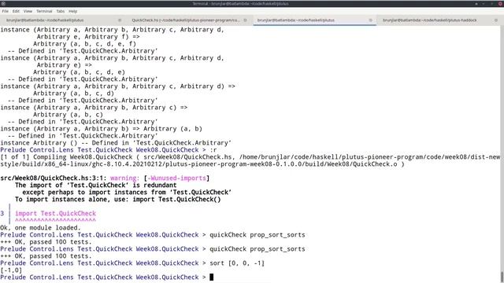The image size is (504, 283).
Task: Click 'Arbitrary (a, b, c, d)' line
Action: point(73,93)
